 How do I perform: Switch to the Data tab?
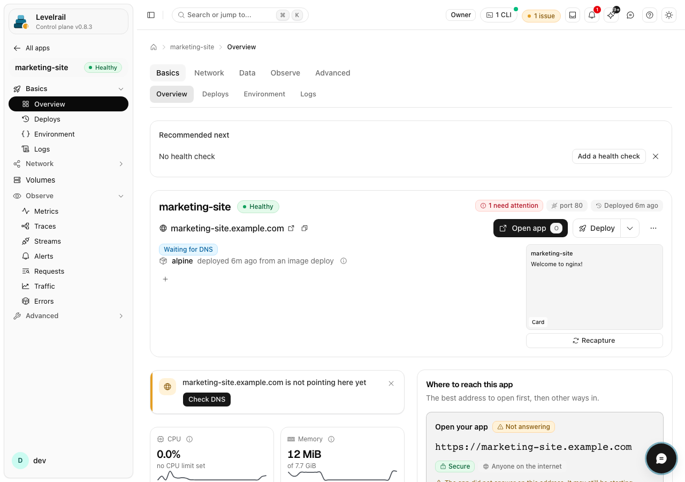(247, 73)
